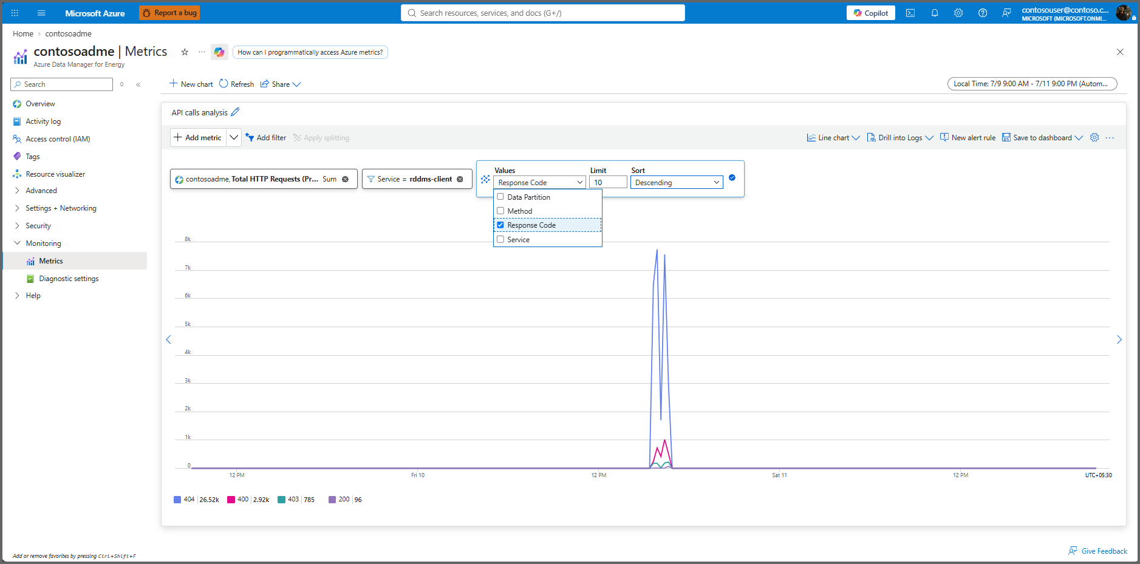
Task: Click Add filter
Action: 266,138
